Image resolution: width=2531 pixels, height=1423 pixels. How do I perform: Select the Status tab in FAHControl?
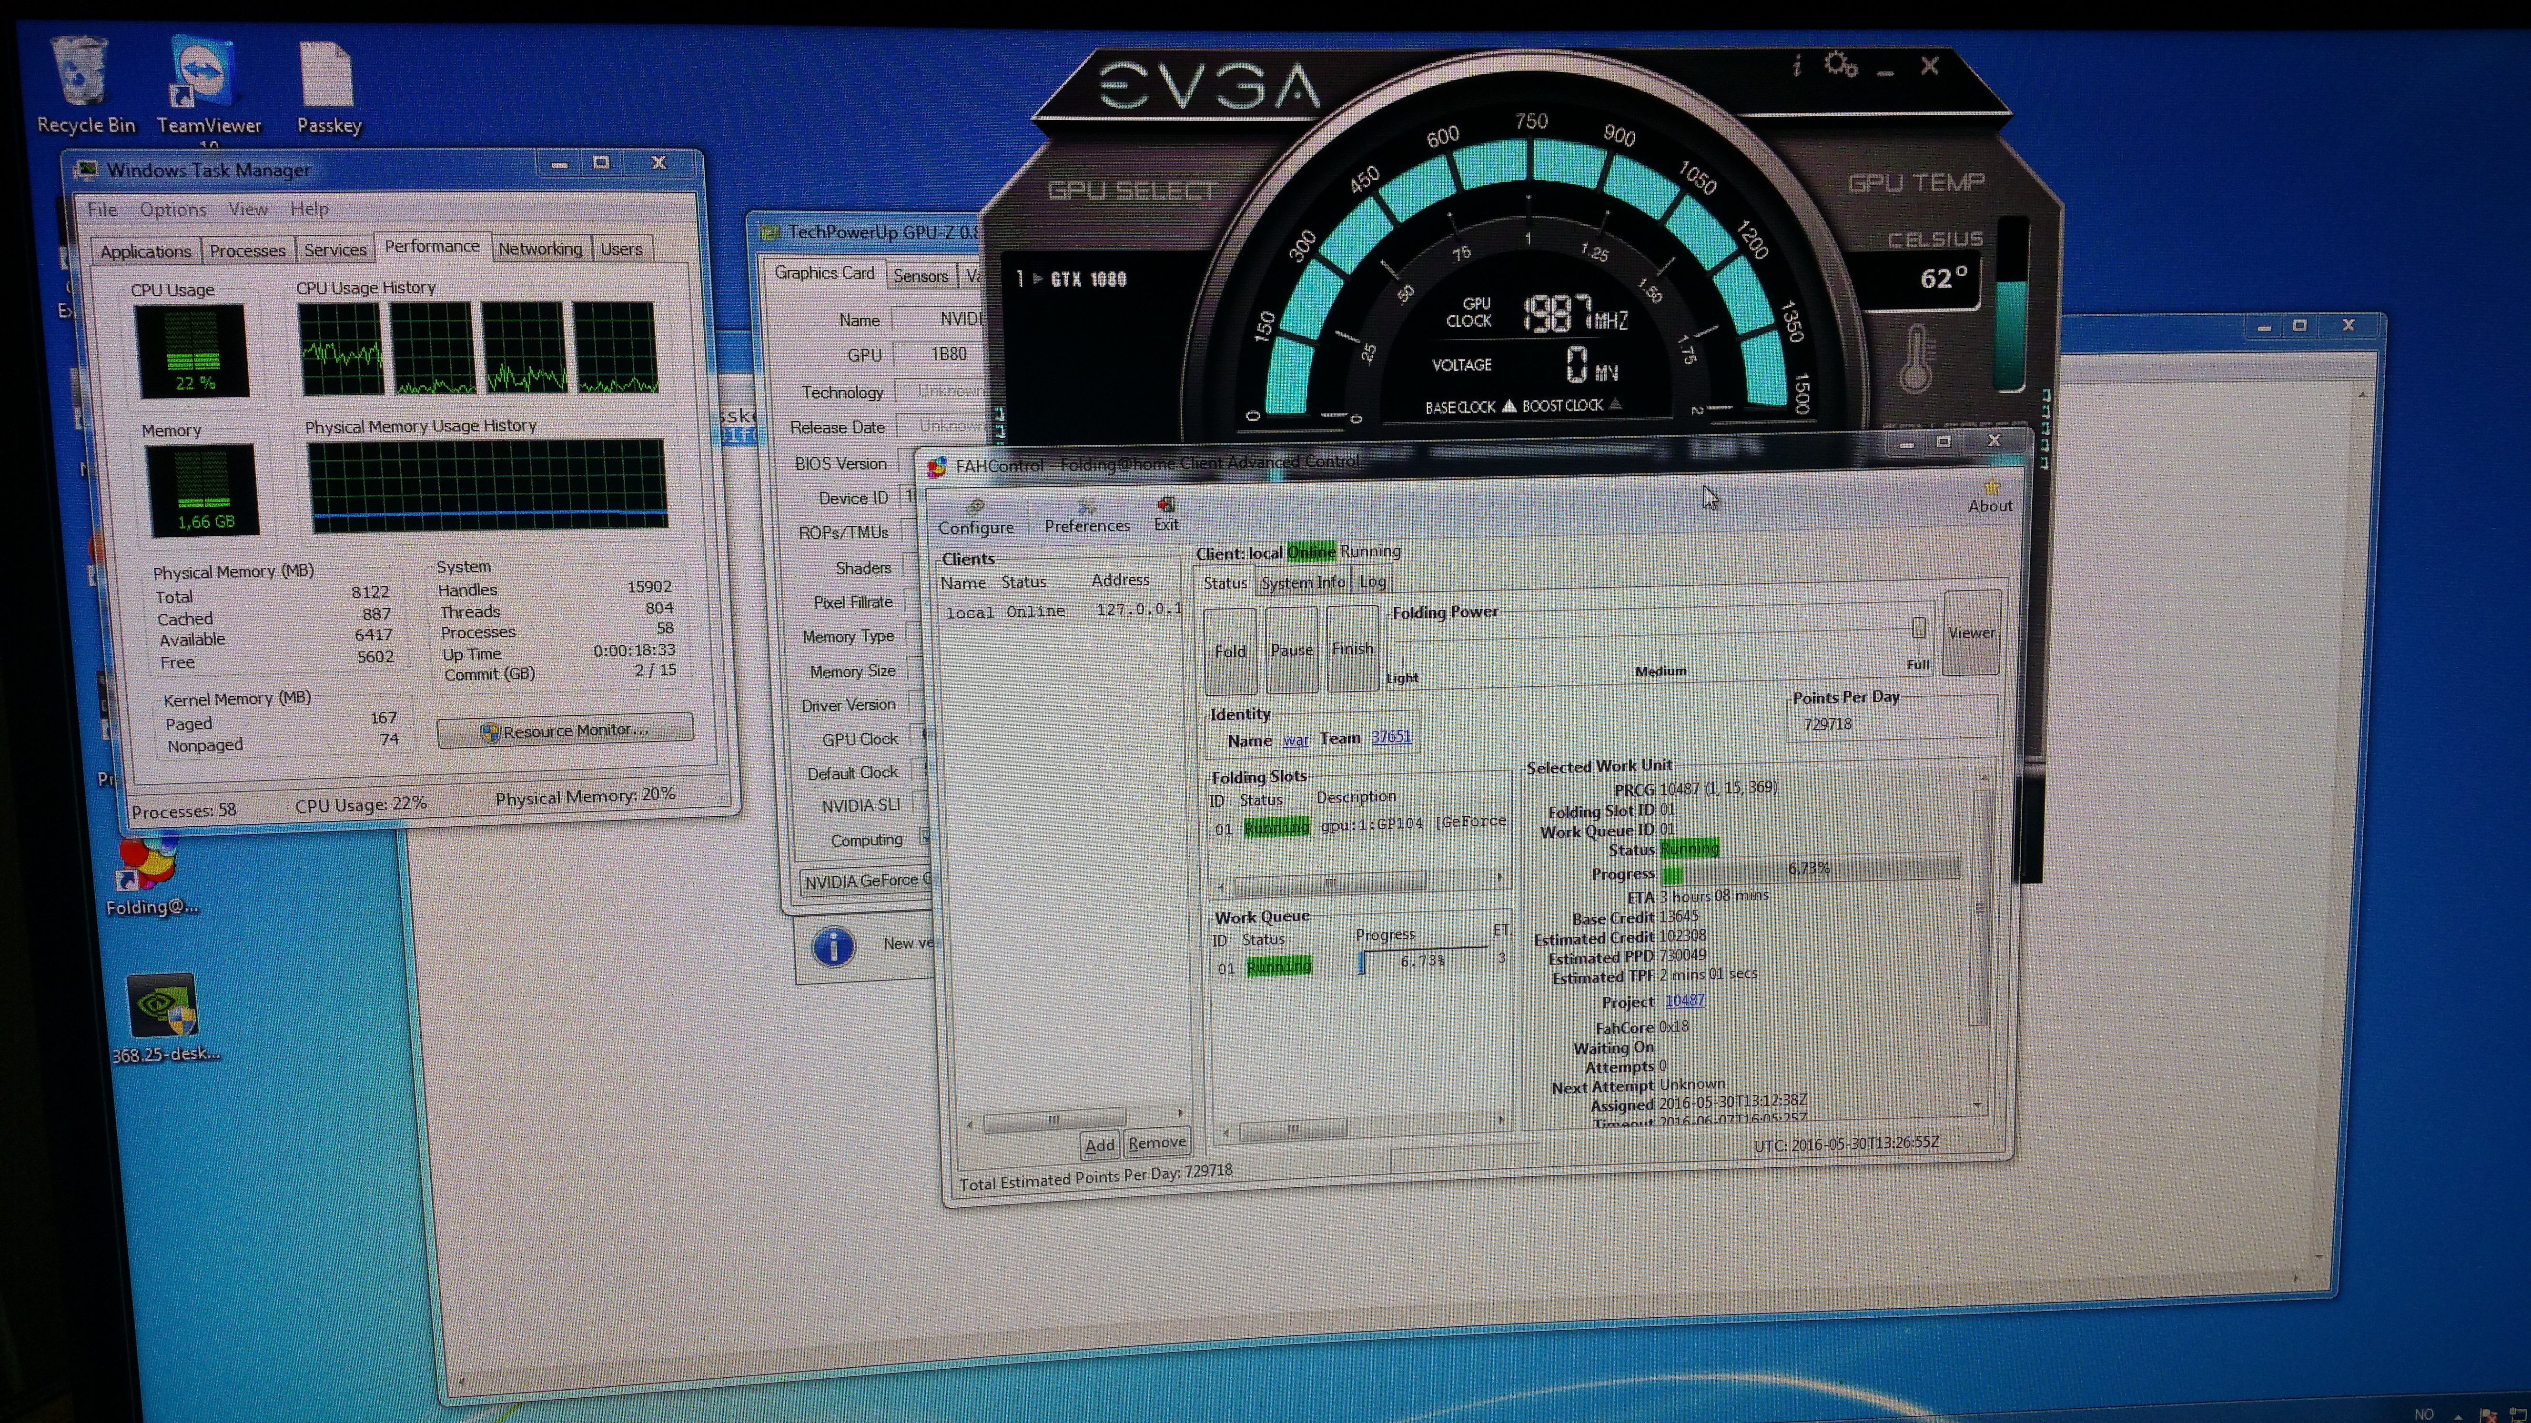pyautogui.click(x=1225, y=583)
